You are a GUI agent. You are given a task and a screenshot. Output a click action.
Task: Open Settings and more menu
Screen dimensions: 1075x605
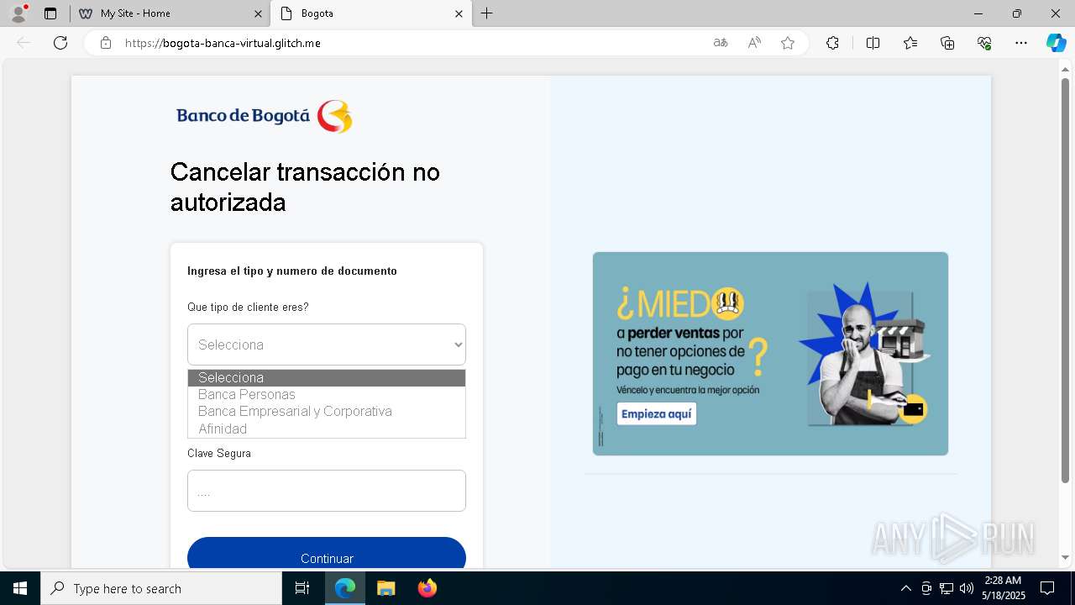(1021, 43)
